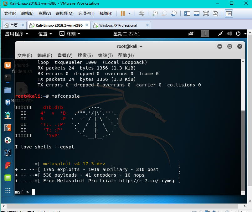Show all applications grid
Viewport: 252px width, 212px height.
8,190
